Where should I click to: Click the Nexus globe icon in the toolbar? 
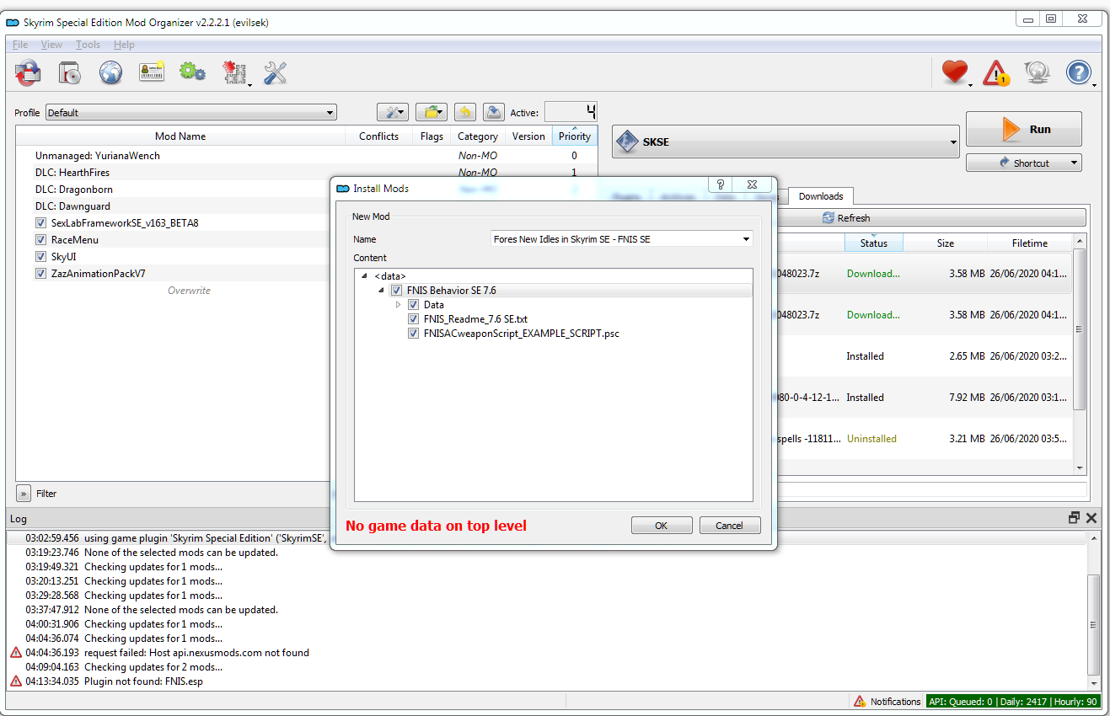110,72
